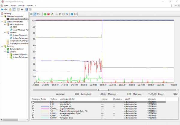Click the paste counter list icon
The width and height of the screenshot is (180, 125).
(x=60, y=14)
